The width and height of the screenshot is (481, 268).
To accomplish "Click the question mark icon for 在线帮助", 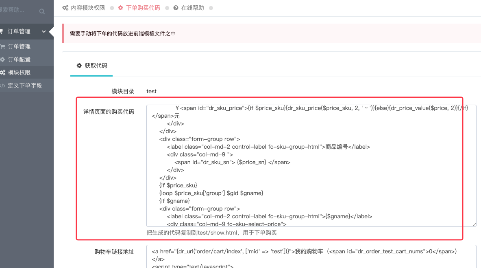I will point(176,8).
